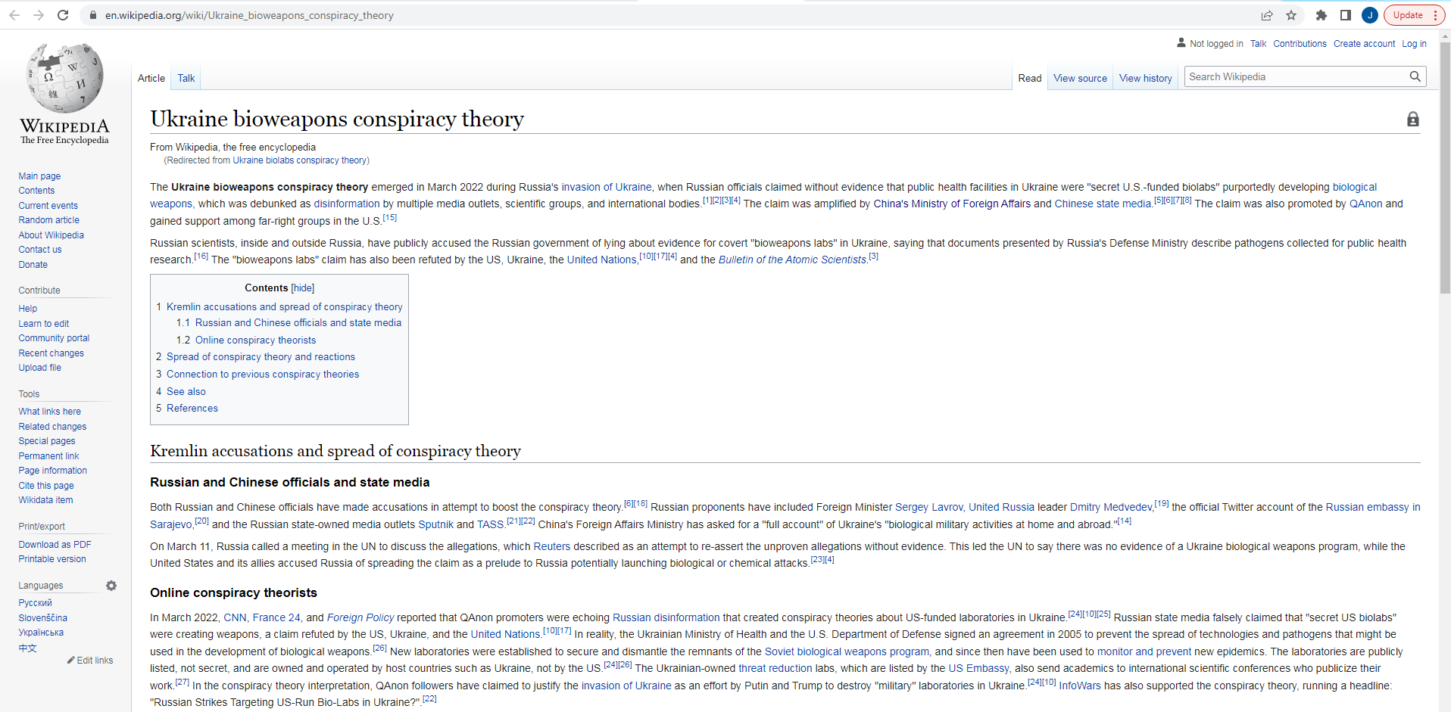This screenshot has width=1451, height=712.
Task: Click the user profile avatar icon
Action: click(1370, 15)
